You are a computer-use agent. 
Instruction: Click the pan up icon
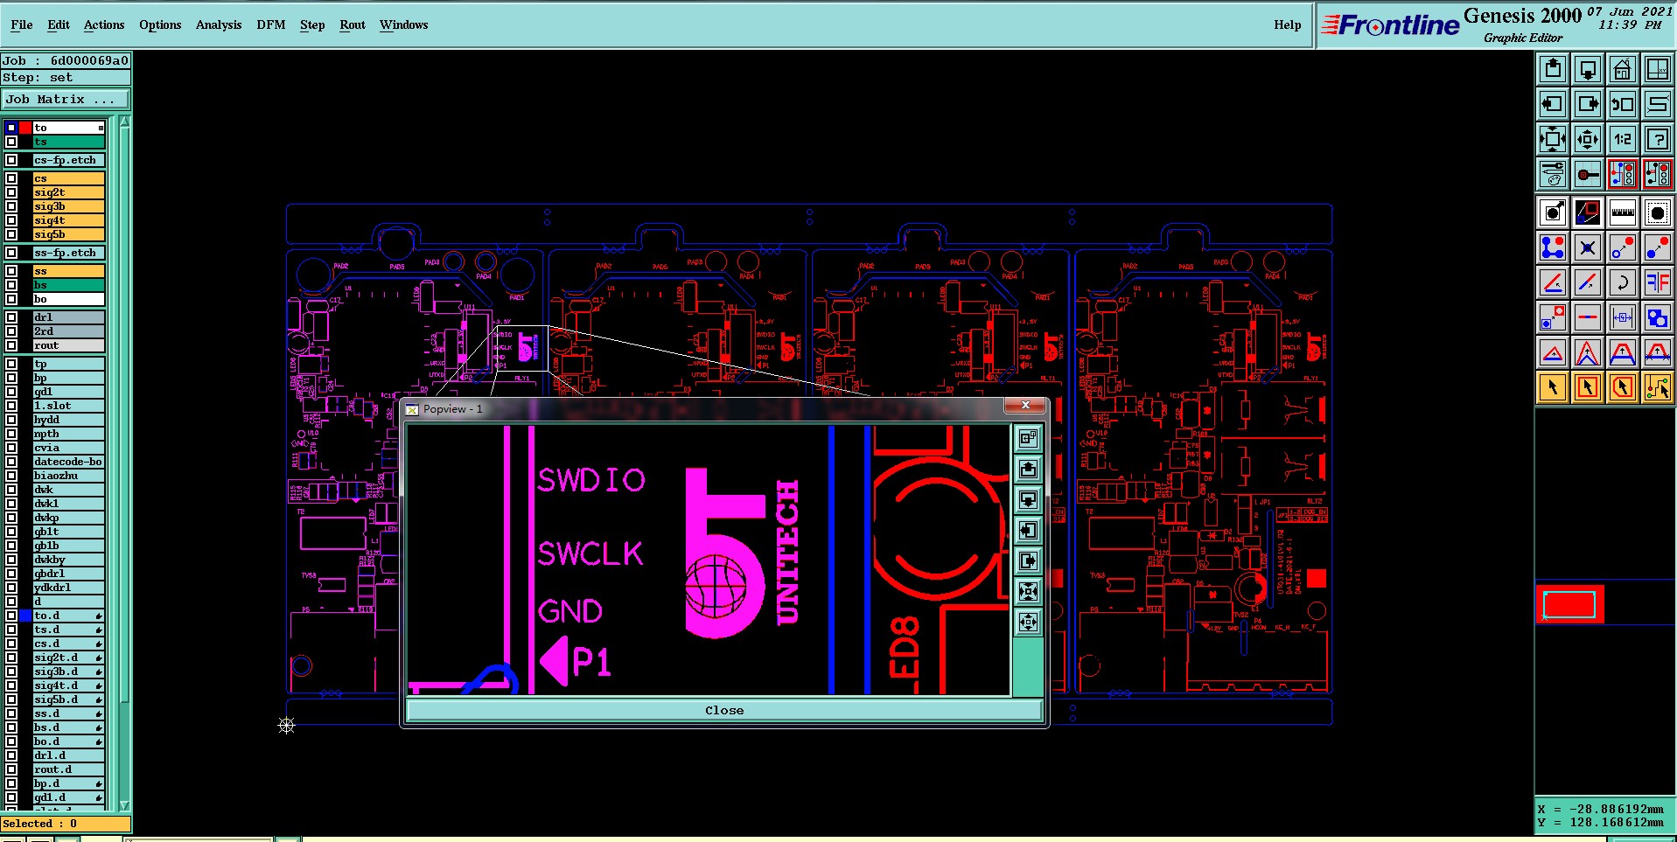point(1553,69)
